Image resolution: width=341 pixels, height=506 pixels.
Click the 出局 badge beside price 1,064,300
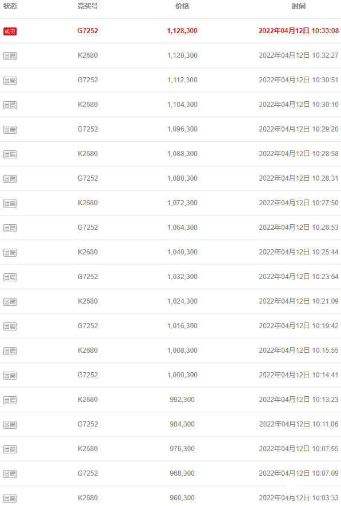10,228
